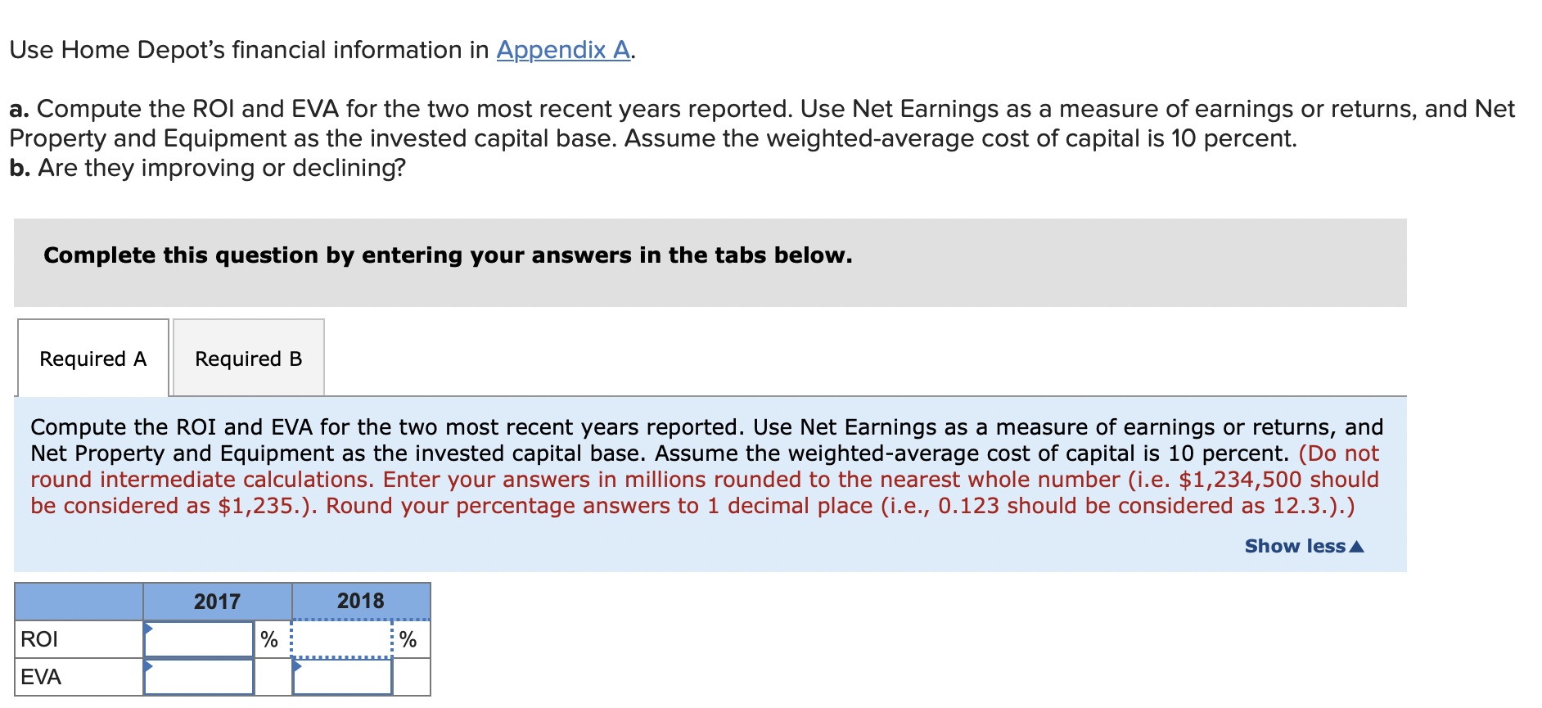
Task: Enter a value in the ROI 2017 field
Action: coord(198,639)
